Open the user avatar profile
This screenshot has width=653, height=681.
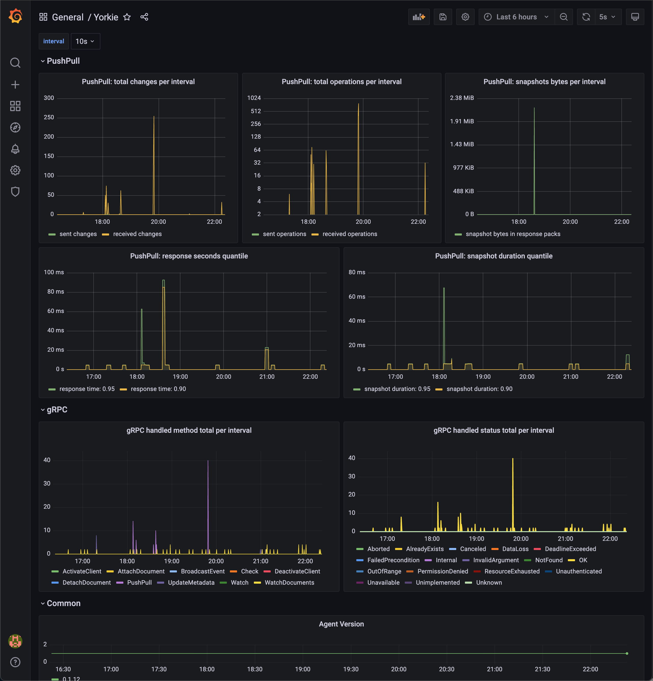(x=15, y=641)
